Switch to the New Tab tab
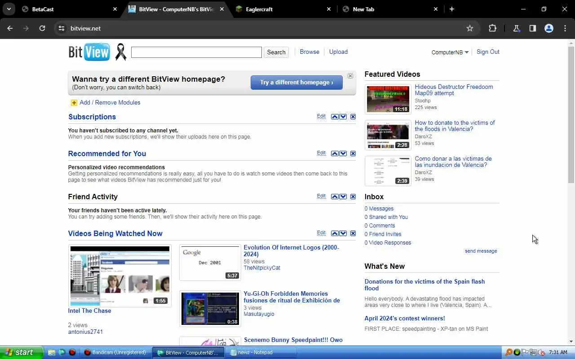575x359 pixels. pyautogui.click(x=390, y=9)
